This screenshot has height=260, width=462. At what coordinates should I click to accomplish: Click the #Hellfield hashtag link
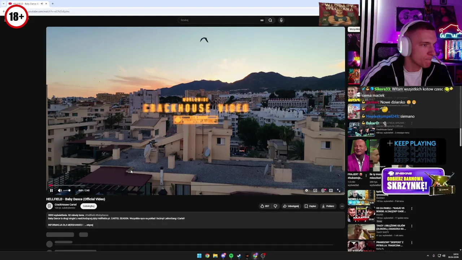[x=89, y=215]
